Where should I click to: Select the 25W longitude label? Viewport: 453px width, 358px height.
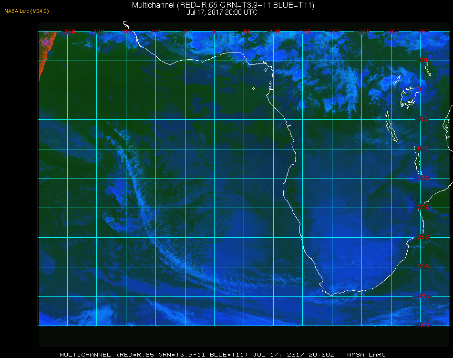(69, 32)
